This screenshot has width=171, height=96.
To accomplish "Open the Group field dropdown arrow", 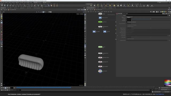I will (168, 15).
